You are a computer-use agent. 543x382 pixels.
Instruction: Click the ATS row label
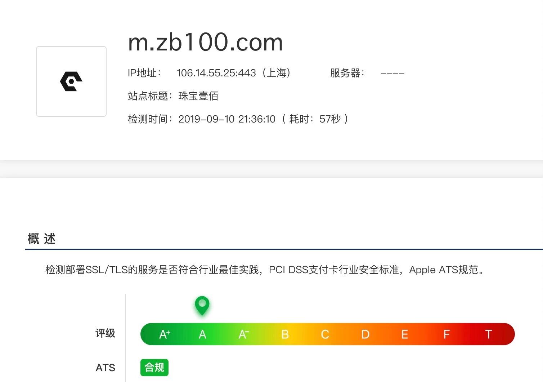click(106, 368)
